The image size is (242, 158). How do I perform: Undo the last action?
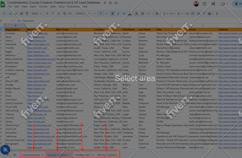coord(10,14)
